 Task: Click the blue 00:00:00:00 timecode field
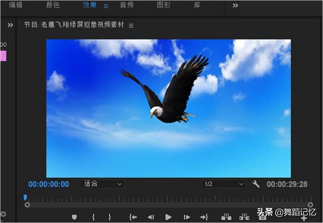[x=48, y=184]
